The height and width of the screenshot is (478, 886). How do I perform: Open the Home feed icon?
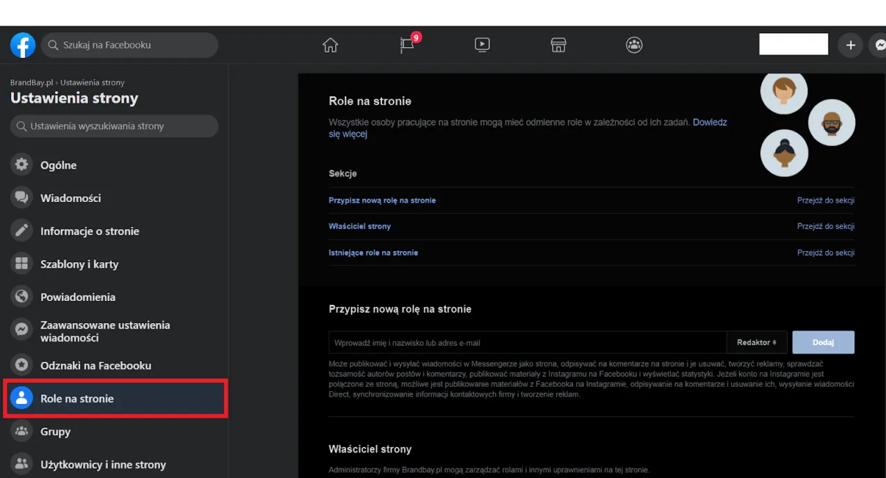click(x=330, y=46)
